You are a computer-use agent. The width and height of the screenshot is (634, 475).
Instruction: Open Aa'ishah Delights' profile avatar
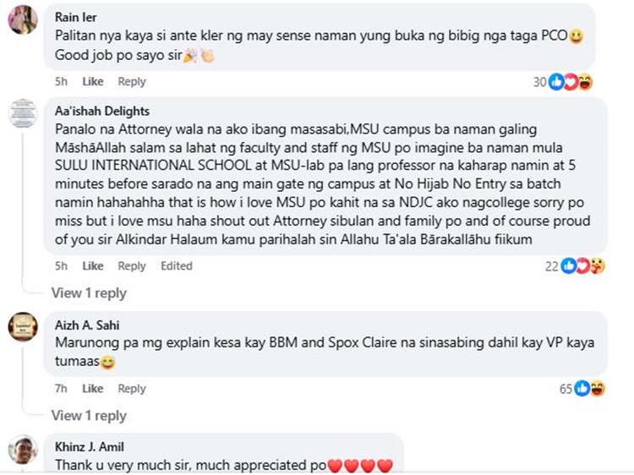23,113
